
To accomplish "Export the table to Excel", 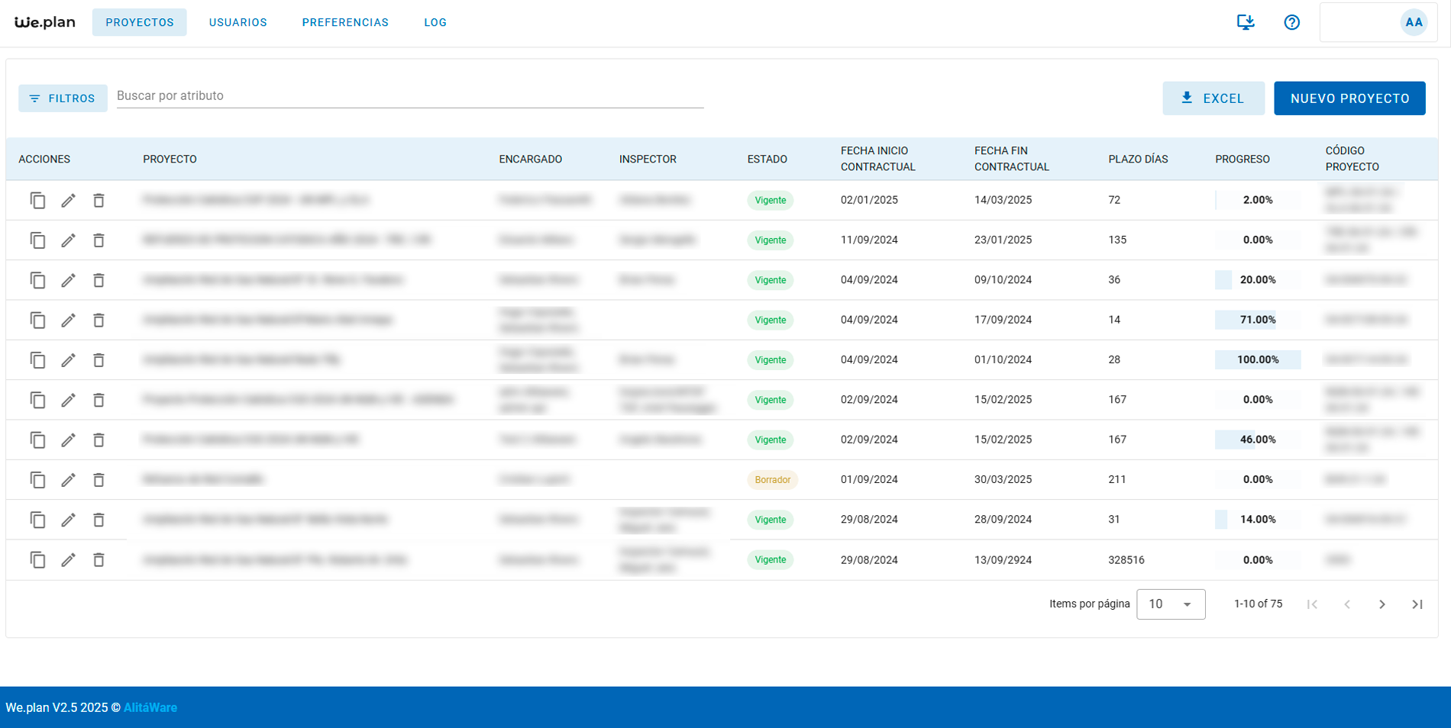I will [x=1213, y=98].
